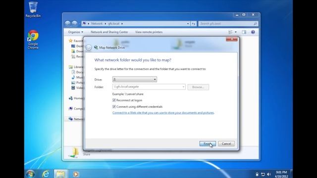The width and height of the screenshot is (317, 178).
Task: Expand the address bar history dropdown
Action: [x=188, y=24]
